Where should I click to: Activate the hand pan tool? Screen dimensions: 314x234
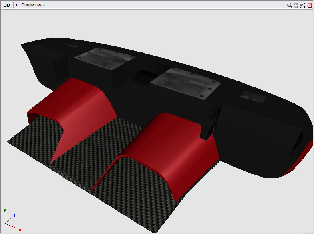(296, 5)
